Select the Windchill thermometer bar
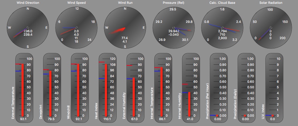The image size is (298, 126). pos(80,88)
